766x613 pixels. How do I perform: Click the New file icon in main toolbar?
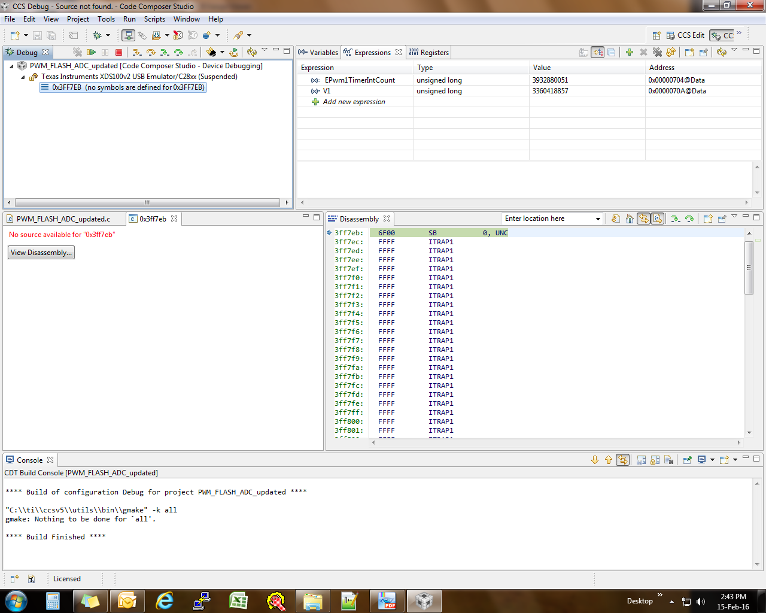(x=15, y=35)
